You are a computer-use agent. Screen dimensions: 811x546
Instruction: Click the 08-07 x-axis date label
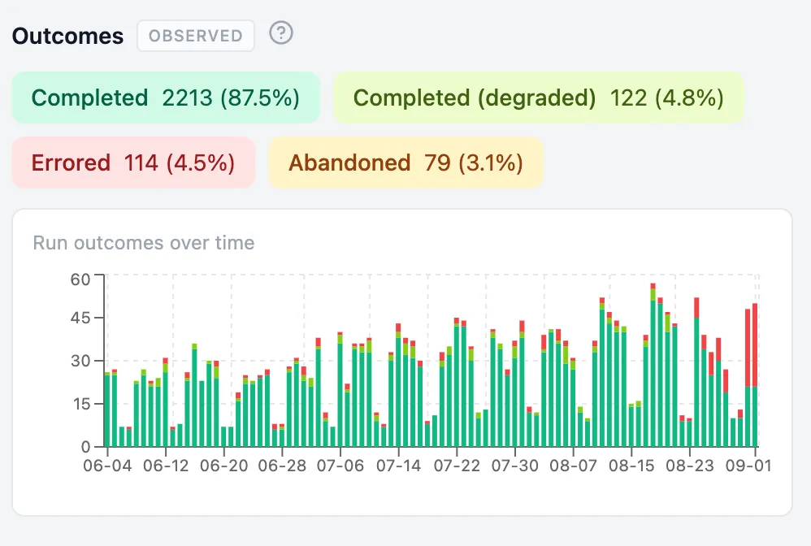(x=573, y=466)
